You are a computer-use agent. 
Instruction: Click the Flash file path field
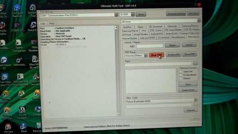click(158, 64)
